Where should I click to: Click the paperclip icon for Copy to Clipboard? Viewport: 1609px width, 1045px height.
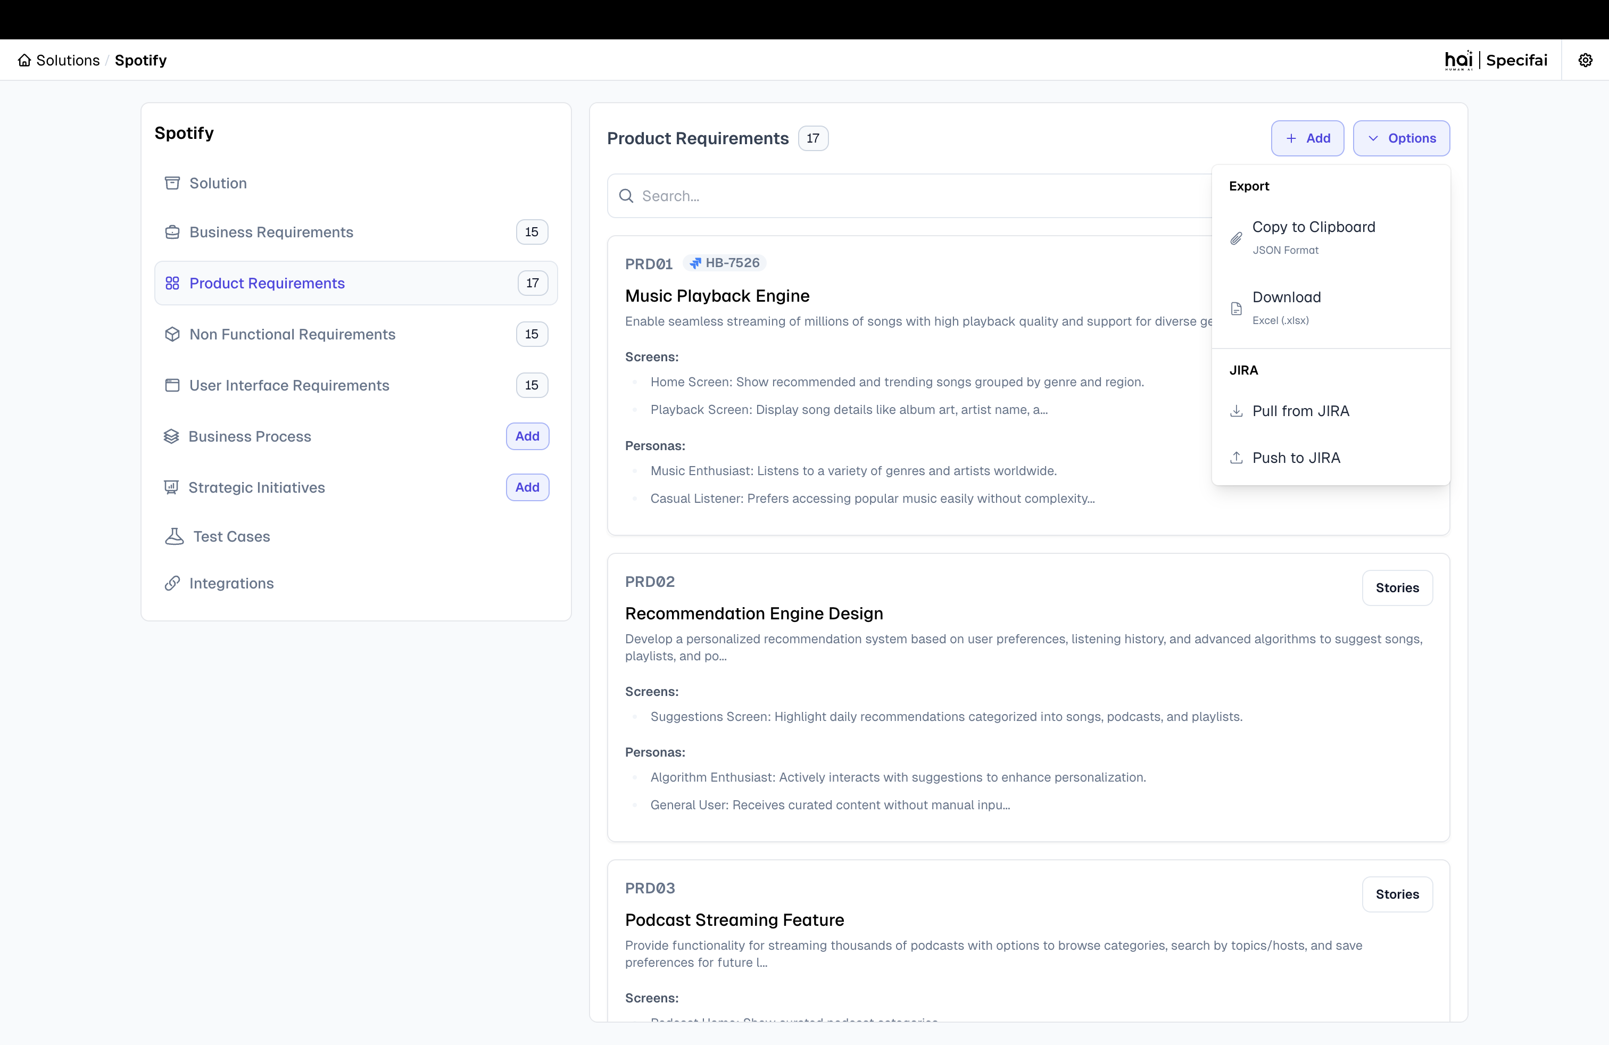tap(1237, 238)
